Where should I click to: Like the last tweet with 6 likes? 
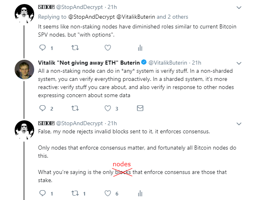tap(108, 193)
